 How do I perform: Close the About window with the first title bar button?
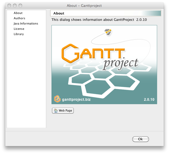coord(9,6)
